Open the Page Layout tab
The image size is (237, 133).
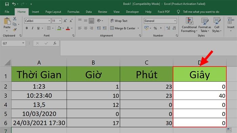[x=53, y=12]
